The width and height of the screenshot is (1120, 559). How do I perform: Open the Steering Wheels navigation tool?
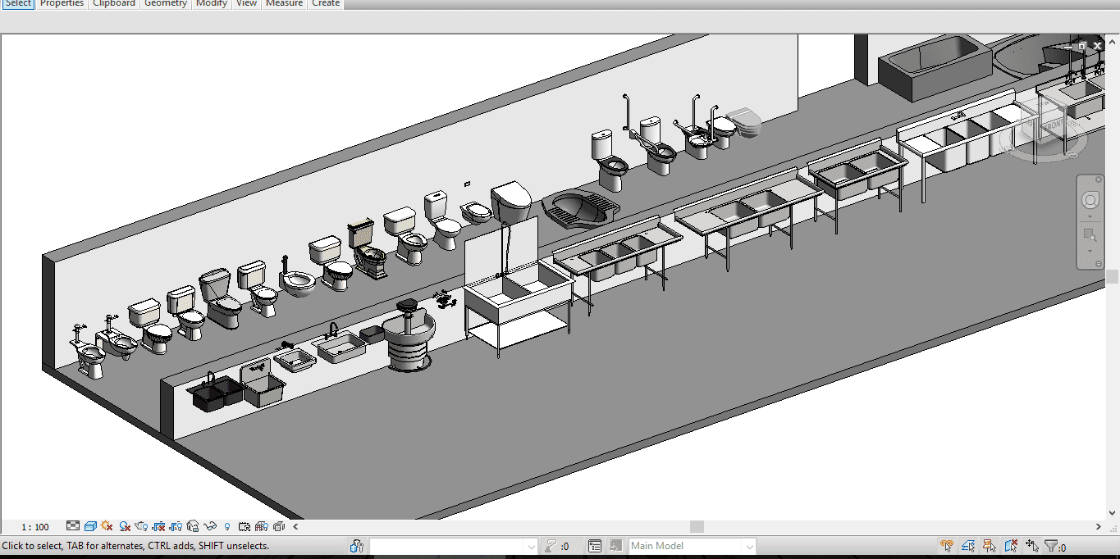coord(1090,199)
